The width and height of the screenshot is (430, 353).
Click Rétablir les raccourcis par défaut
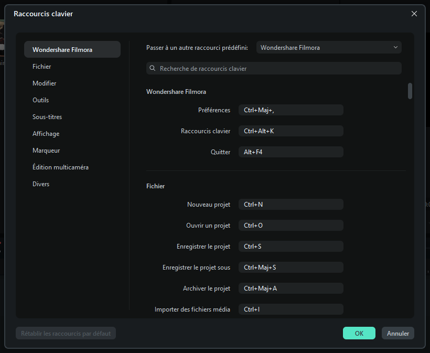66,333
